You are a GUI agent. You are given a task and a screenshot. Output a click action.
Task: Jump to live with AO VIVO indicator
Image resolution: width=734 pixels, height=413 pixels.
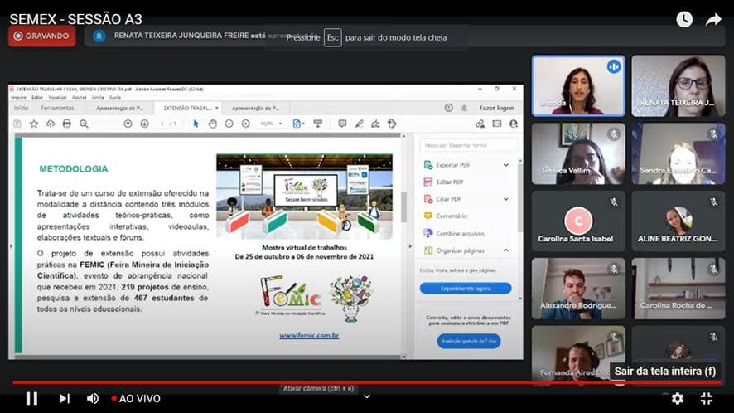136,398
